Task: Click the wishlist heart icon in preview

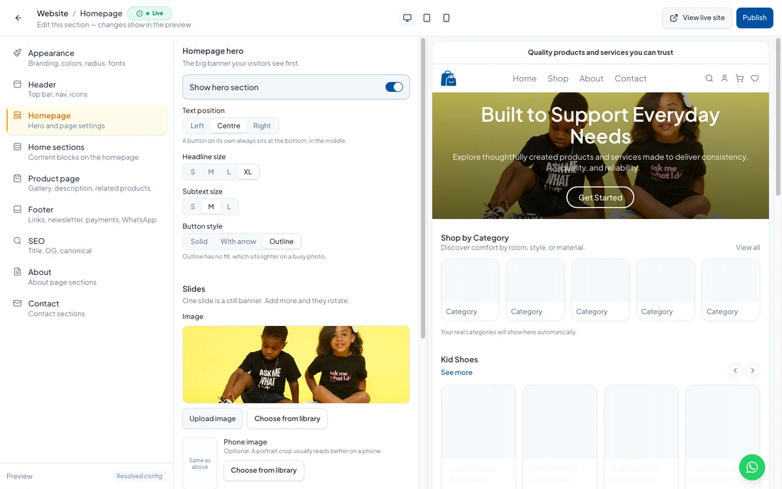Action: pyautogui.click(x=755, y=78)
